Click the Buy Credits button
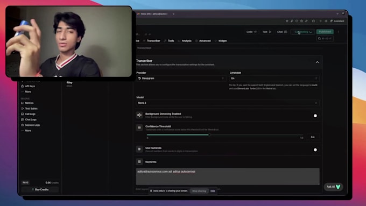The height and width of the screenshot is (206, 366). click(x=40, y=189)
